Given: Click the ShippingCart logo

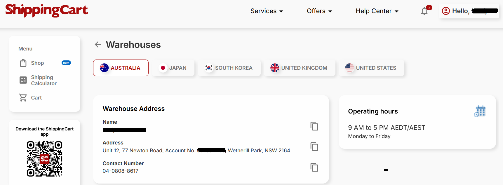Looking at the screenshot, I should [x=47, y=11].
